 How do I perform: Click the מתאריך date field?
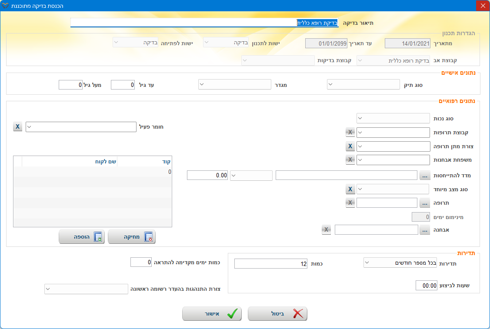pos(407,43)
